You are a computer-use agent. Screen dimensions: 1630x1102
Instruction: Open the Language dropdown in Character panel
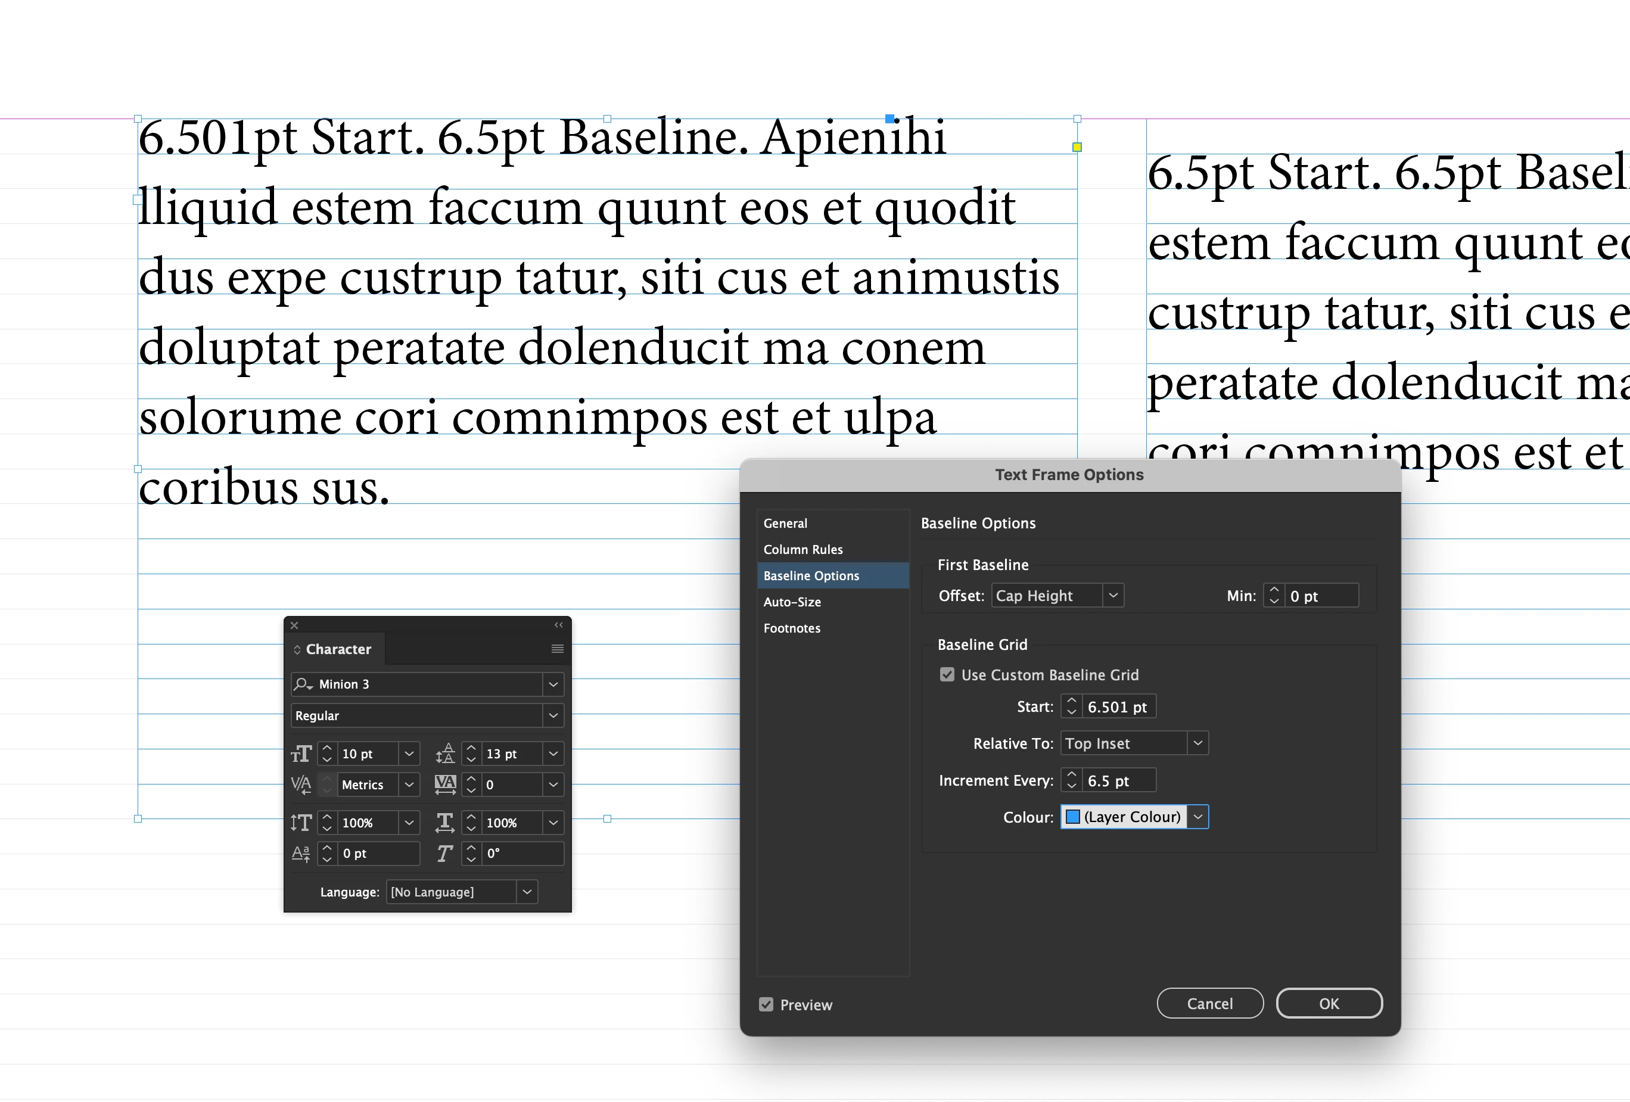pos(527,892)
